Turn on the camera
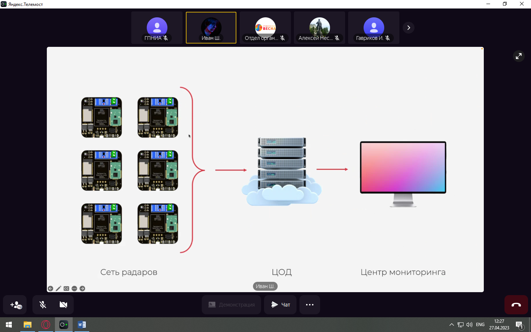 click(x=63, y=305)
